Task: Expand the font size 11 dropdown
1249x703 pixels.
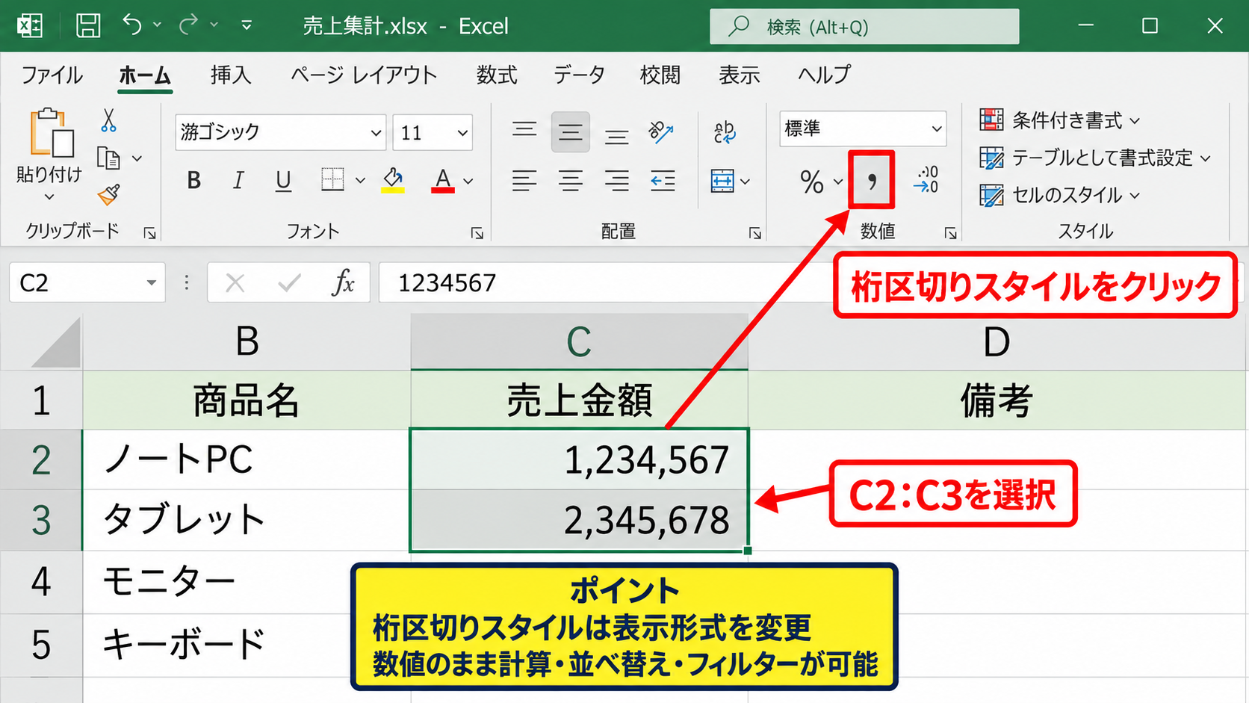Action: [462, 133]
